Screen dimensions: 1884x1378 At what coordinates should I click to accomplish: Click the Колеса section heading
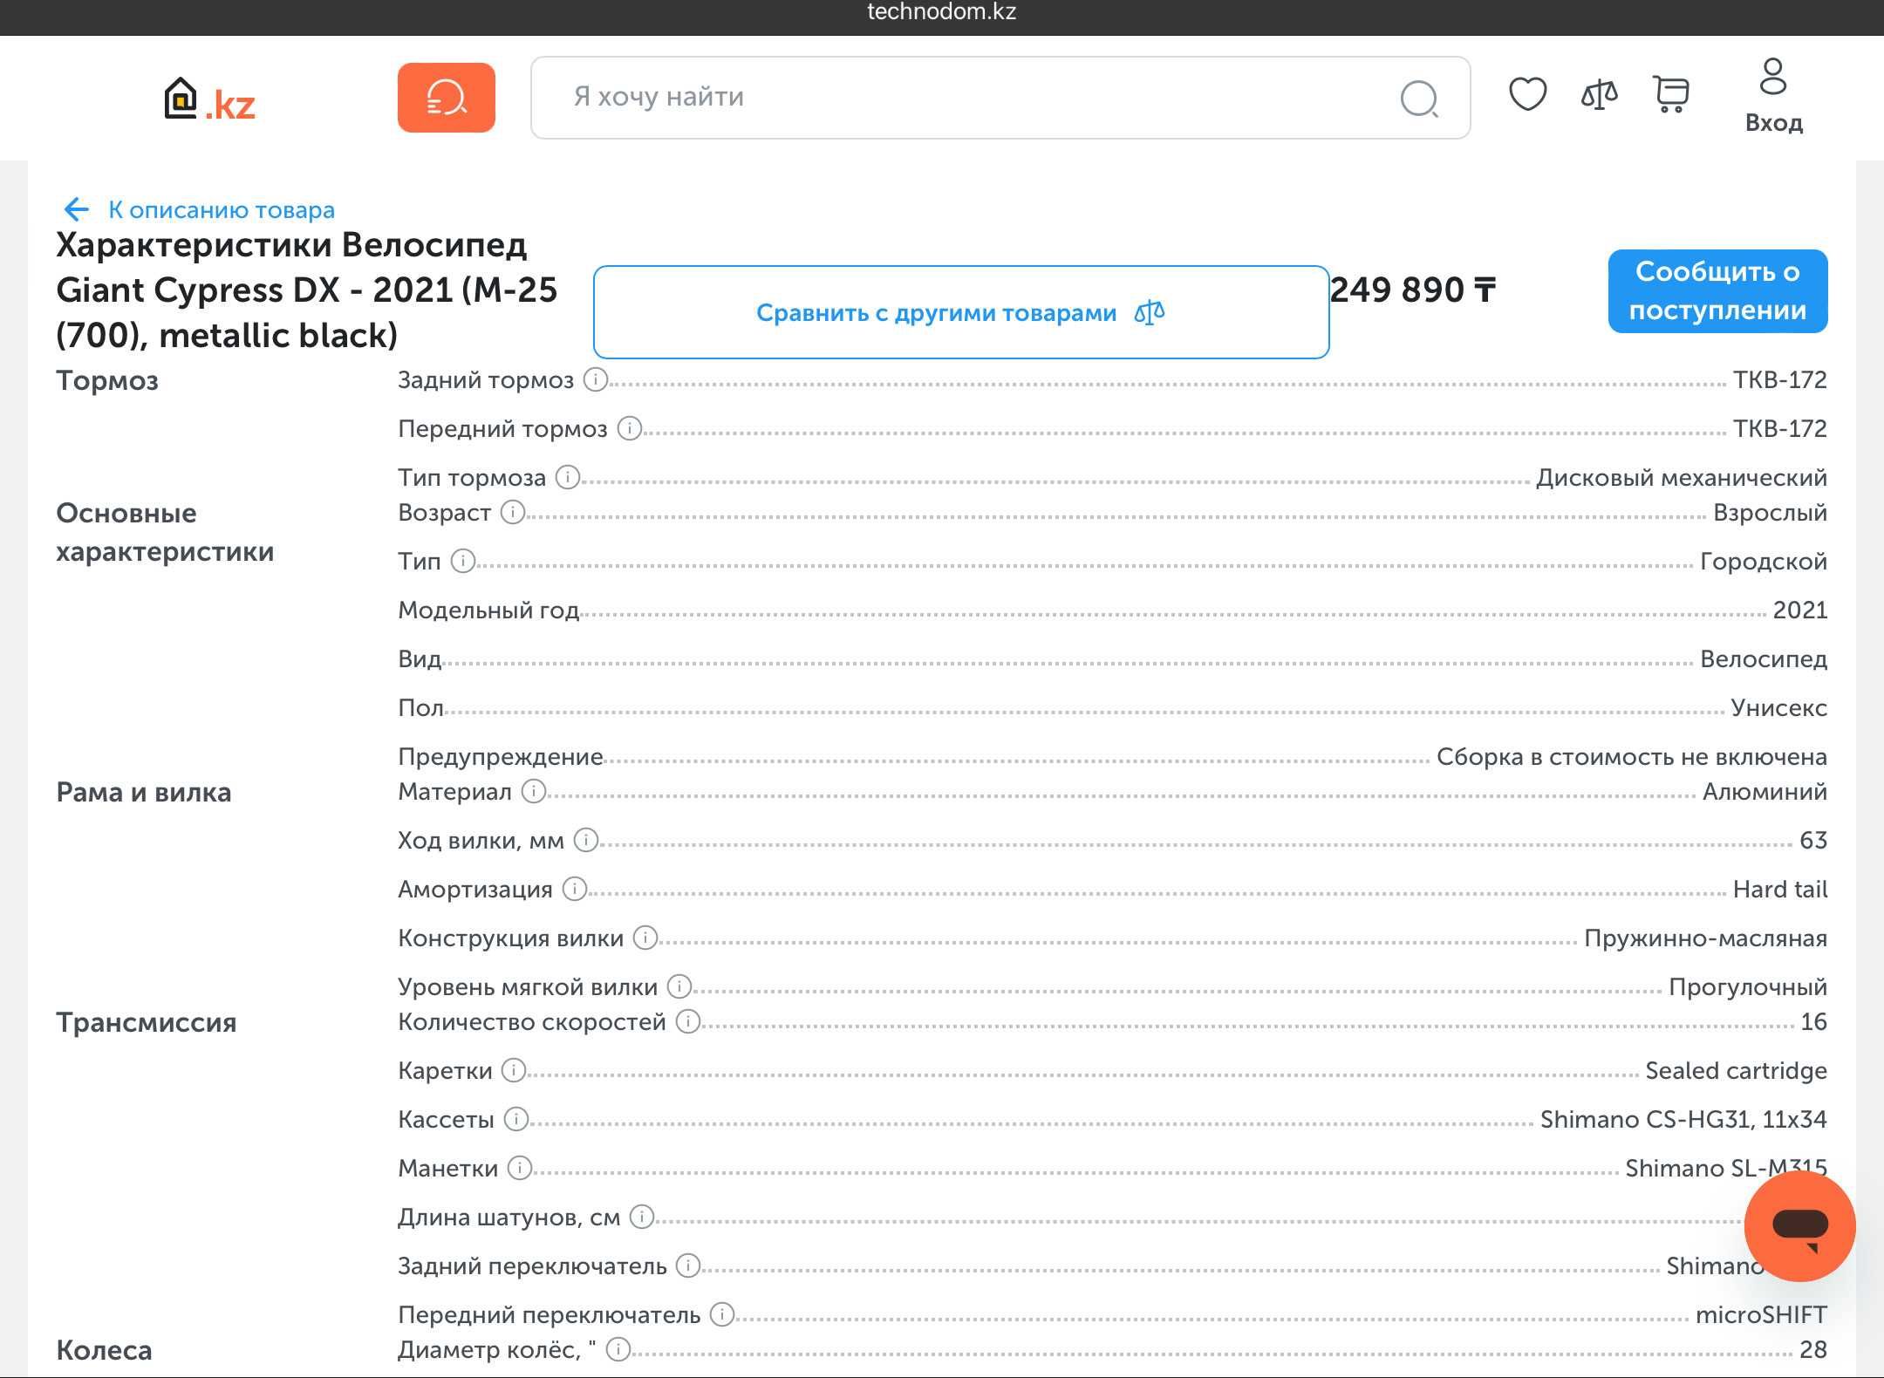tap(104, 1350)
